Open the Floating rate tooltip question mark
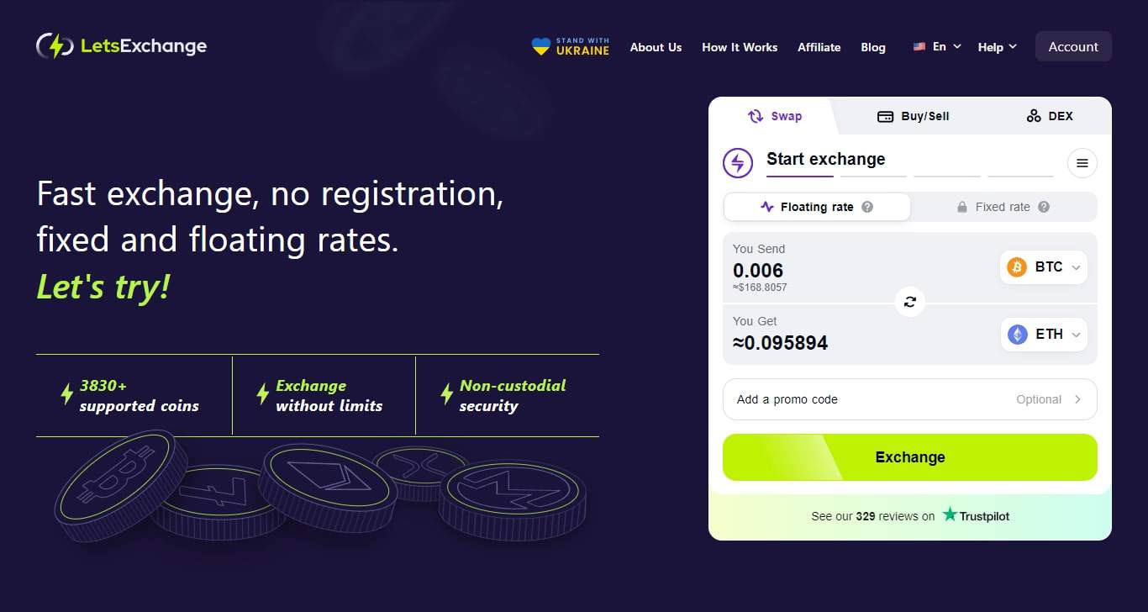Image resolution: width=1148 pixels, height=612 pixels. point(869,207)
